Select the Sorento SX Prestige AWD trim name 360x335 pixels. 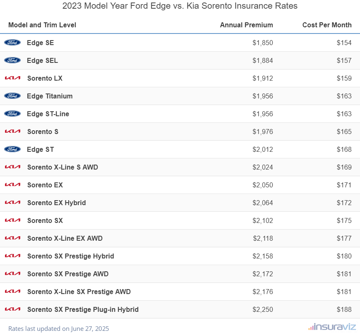[x=68, y=274]
